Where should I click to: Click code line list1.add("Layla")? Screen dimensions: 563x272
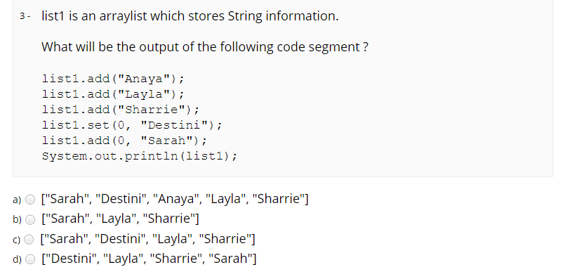click(x=113, y=94)
